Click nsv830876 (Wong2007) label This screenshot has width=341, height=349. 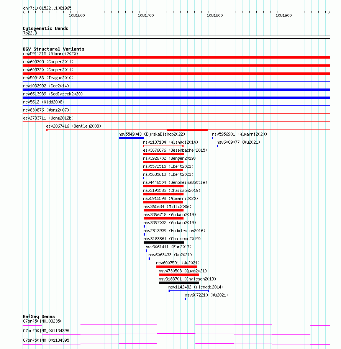(46, 110)
